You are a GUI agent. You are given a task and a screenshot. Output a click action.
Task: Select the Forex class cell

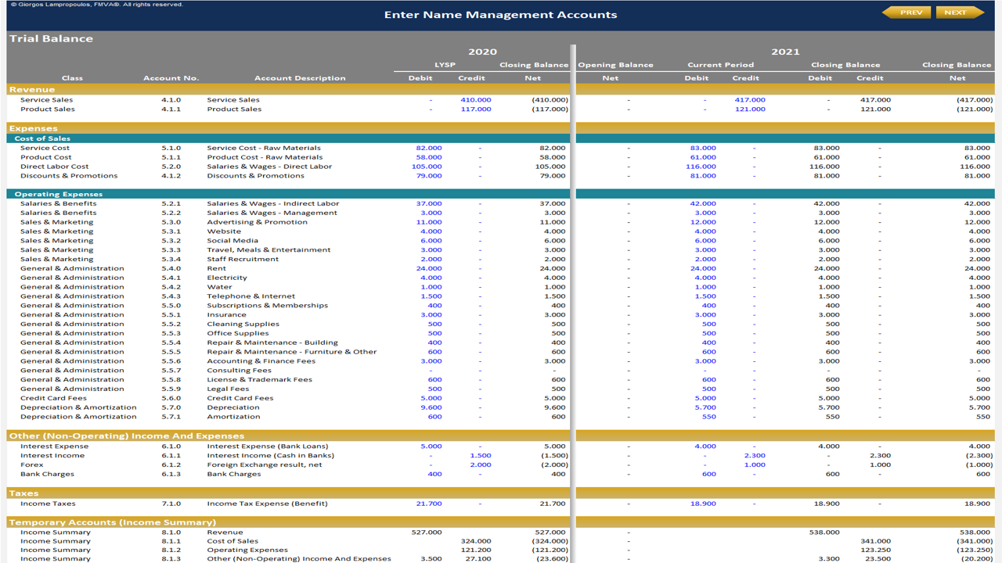click(x=31, y=465)
